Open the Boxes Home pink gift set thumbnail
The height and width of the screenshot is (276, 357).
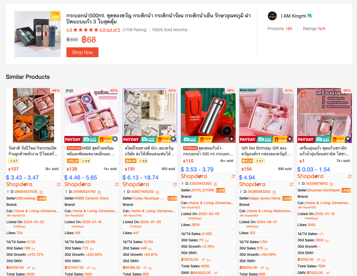[266, 115]
